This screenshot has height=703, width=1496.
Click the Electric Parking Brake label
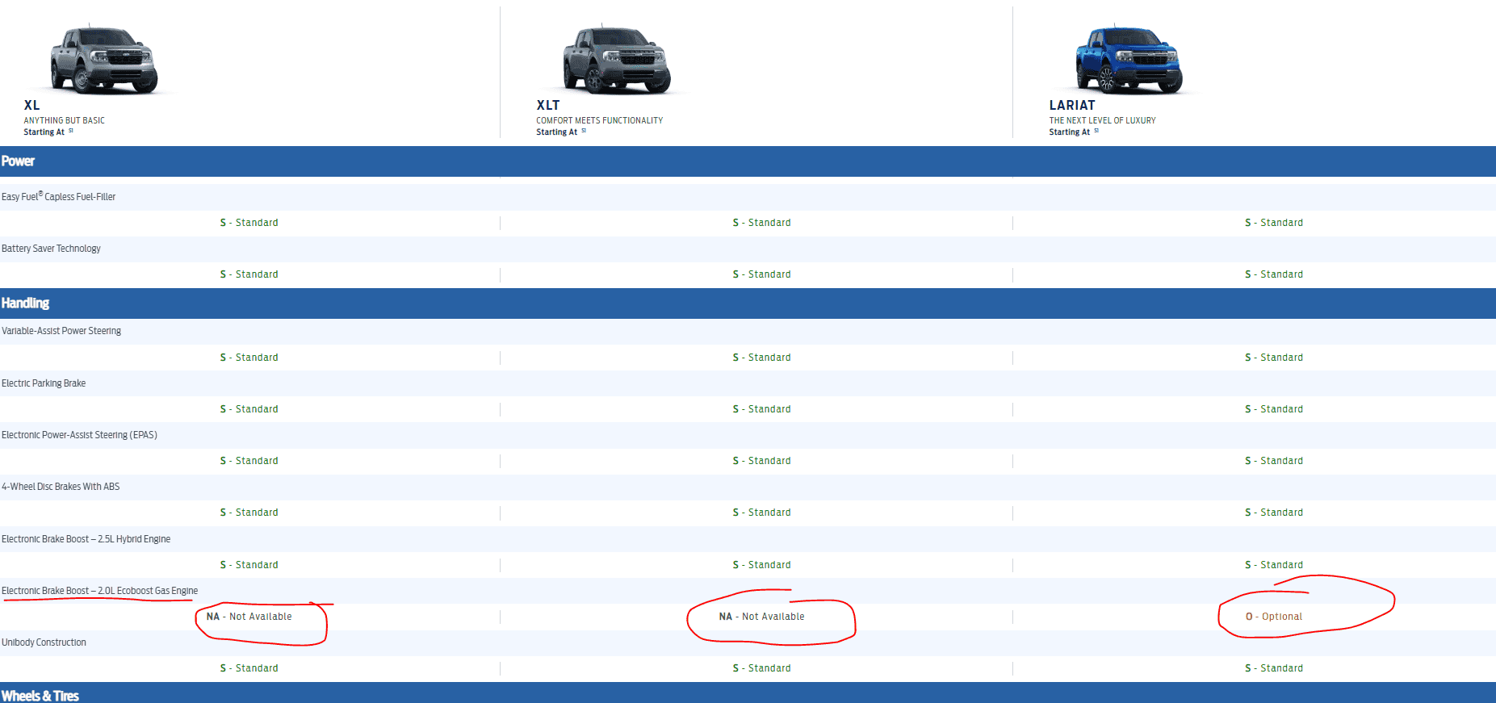44,383
